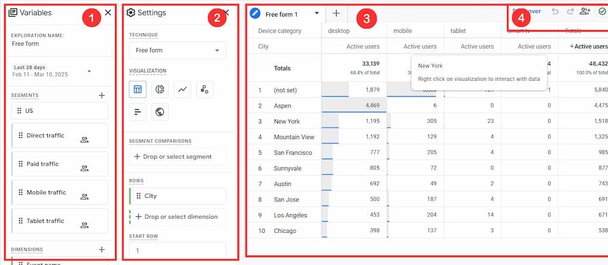Select the Free form 1 tab
This screenshot has height=265, width=608.
(x=281, y=14)
